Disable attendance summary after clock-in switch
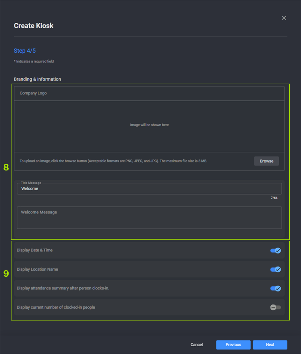Screen dimensions: 301x354 tap(275, 289)
